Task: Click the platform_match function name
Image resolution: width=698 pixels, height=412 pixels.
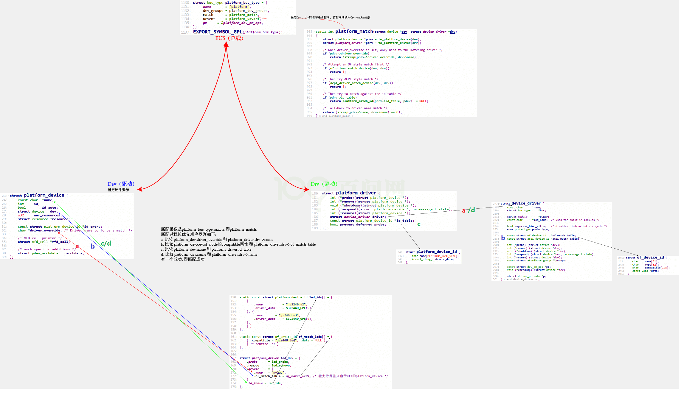Action: [x=354, y=31]
